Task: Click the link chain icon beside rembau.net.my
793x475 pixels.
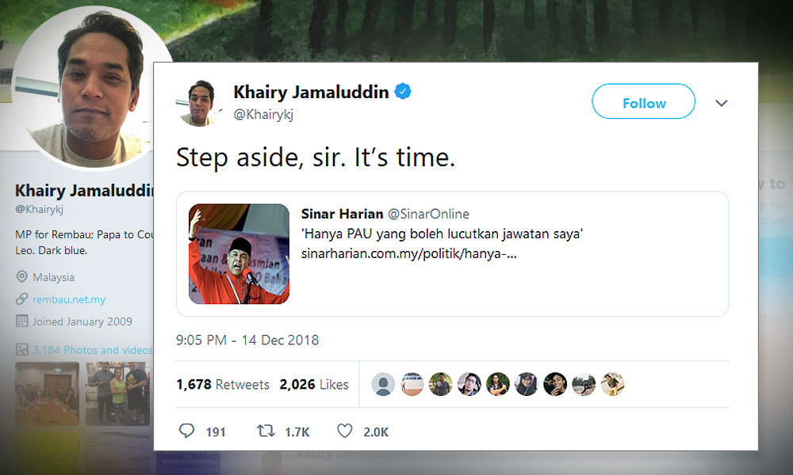Action: (x=21, y=298)
